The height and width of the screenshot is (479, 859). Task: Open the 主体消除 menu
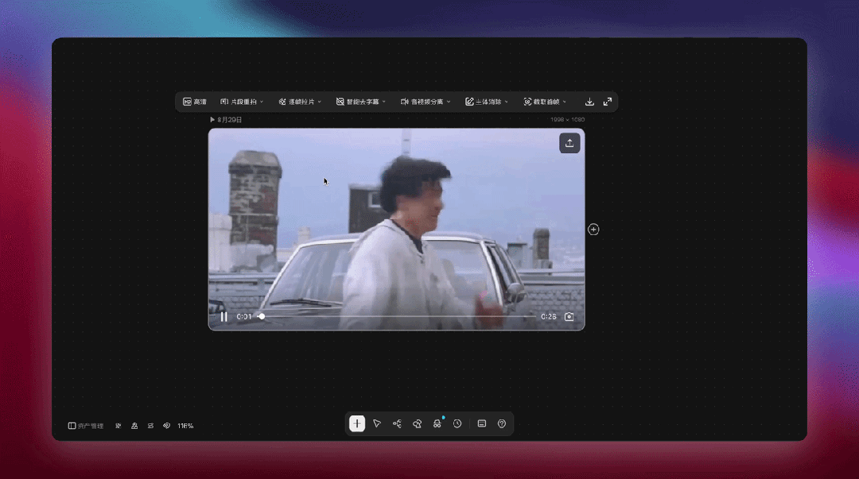click(487, 102)
